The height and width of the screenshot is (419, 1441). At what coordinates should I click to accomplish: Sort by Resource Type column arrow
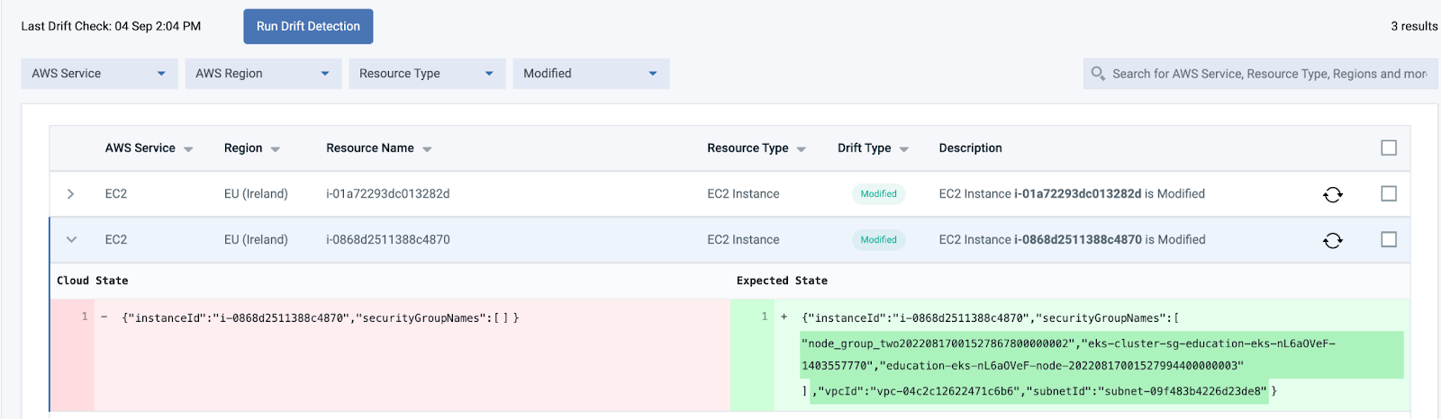801,149
